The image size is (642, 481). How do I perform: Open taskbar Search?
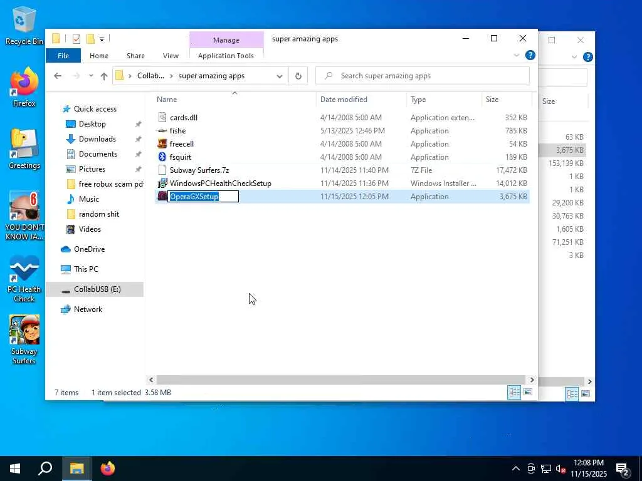coord(45,468)
